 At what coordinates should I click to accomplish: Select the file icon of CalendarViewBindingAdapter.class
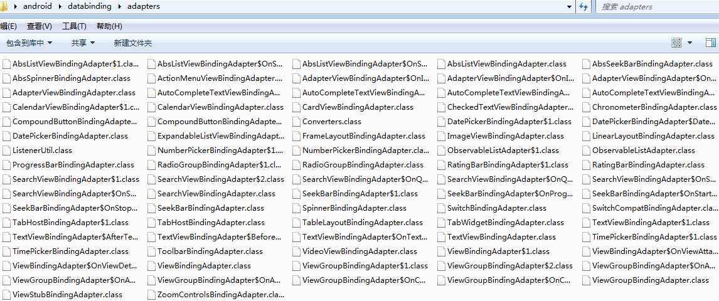151,107
